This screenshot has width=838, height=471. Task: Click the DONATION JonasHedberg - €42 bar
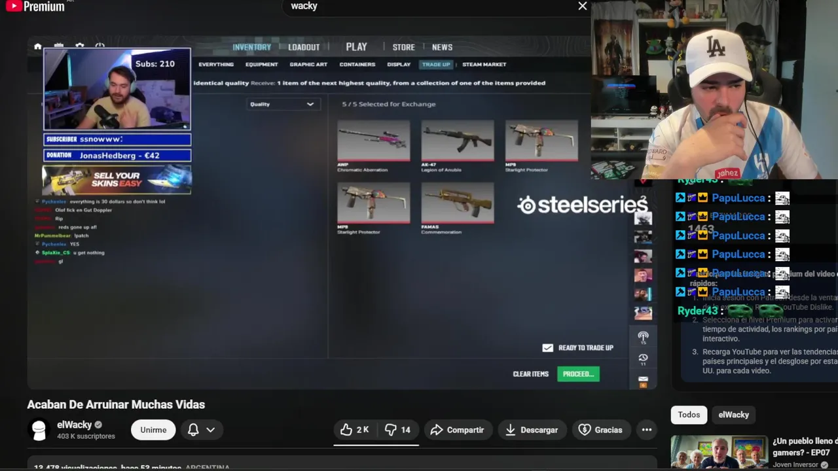117,156
